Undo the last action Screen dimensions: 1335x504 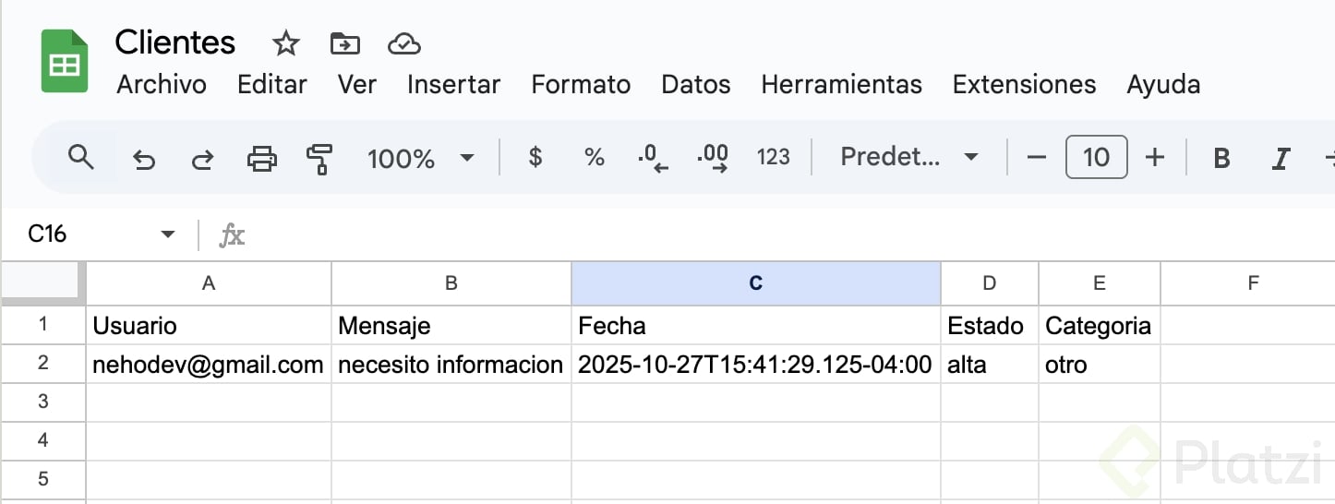click(144, 159)
